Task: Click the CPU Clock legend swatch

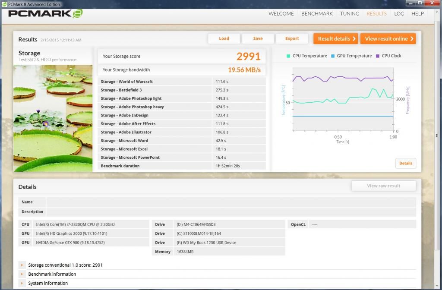Action: point(378,56)
